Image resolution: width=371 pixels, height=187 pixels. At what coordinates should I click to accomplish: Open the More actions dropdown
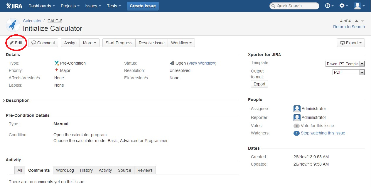tap(90, 43)
